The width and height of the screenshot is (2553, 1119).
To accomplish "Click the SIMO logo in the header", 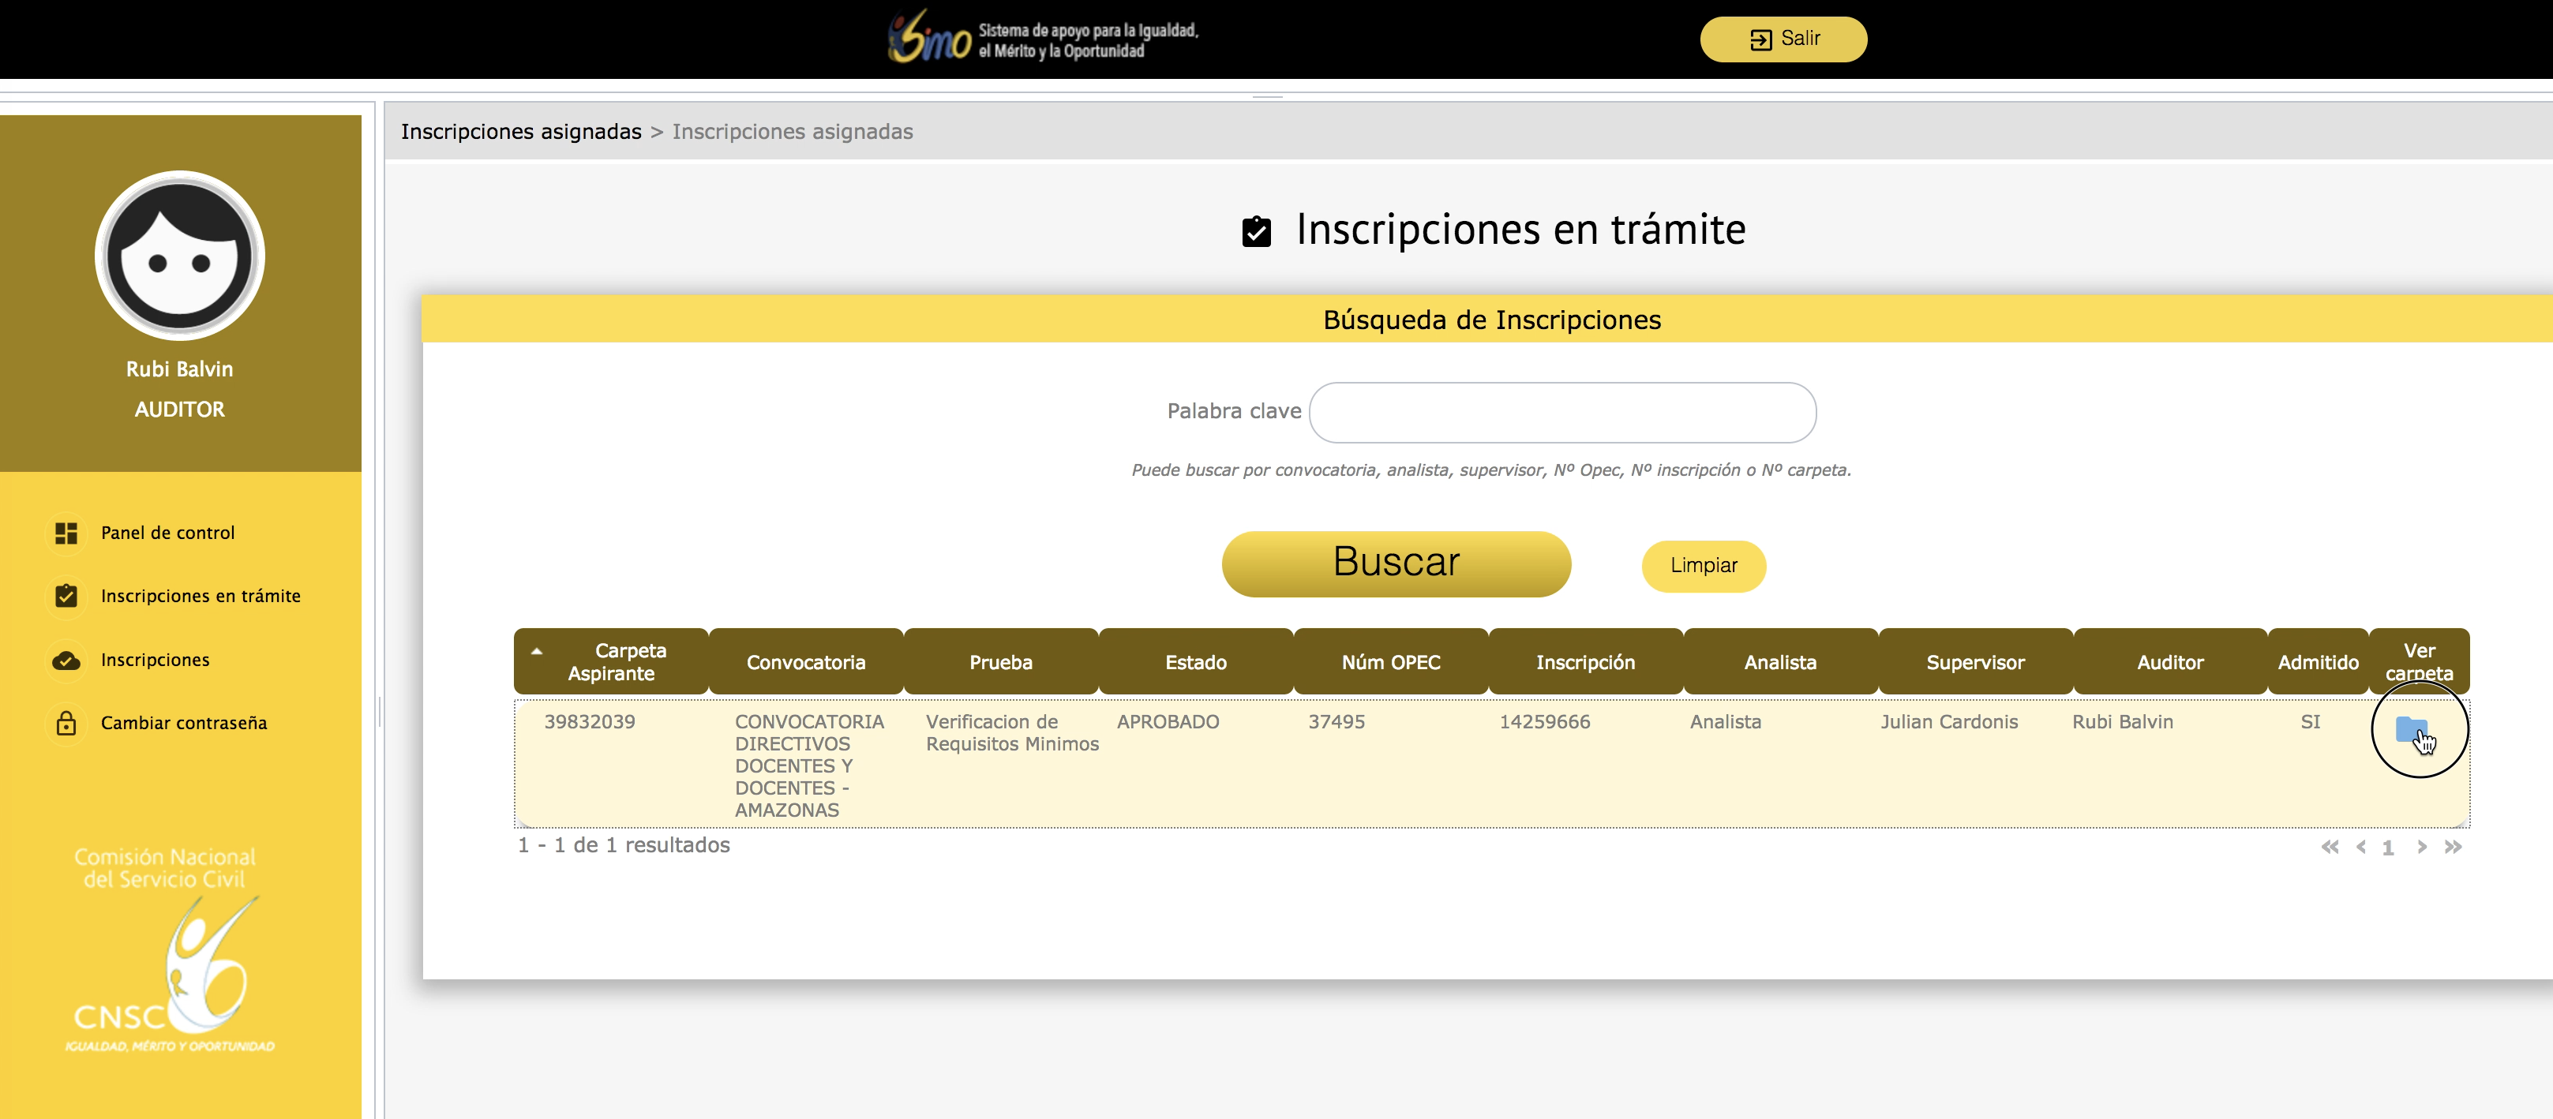I will (x=928, y=39).
